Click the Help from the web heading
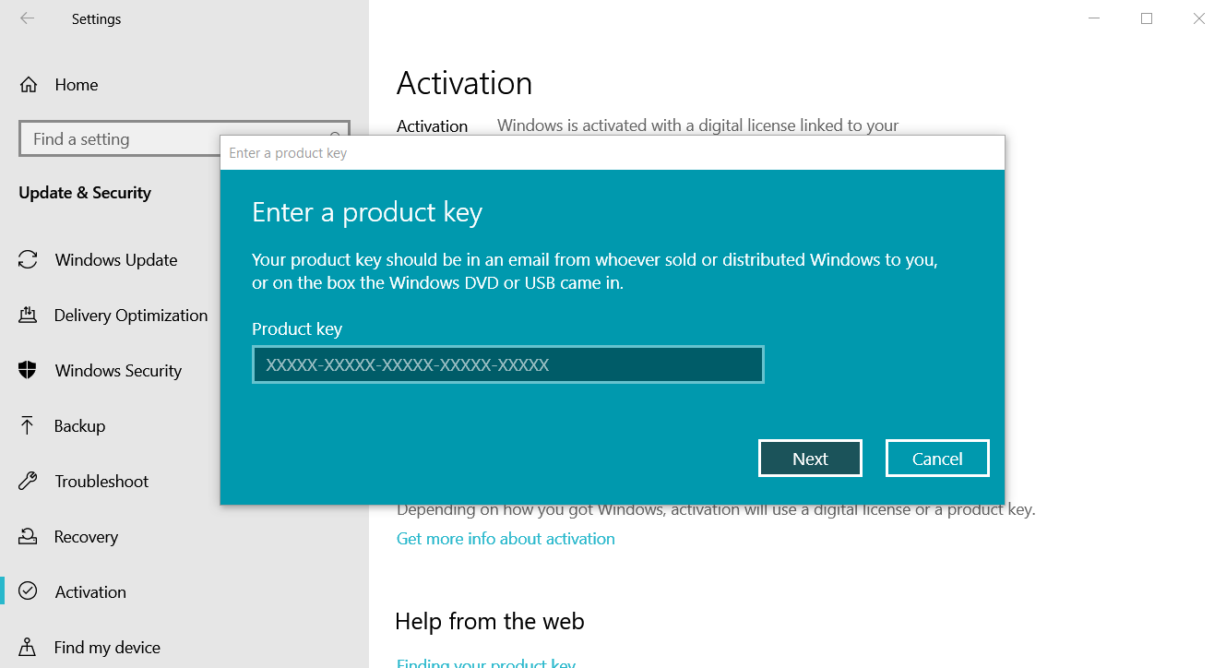This screenshot has width=1226, height=668. pos(490,622)
